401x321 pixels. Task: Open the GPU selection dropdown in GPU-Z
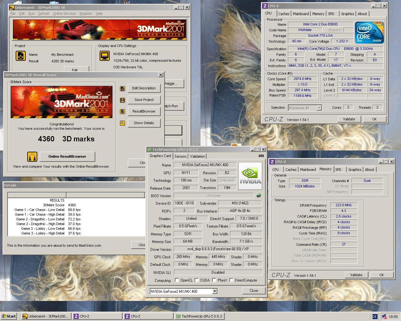click(x=215, y=291)
